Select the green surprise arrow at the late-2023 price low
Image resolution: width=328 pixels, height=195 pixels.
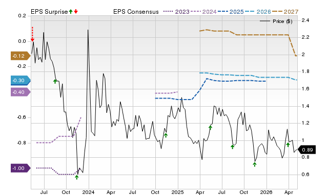coord(77,177)
